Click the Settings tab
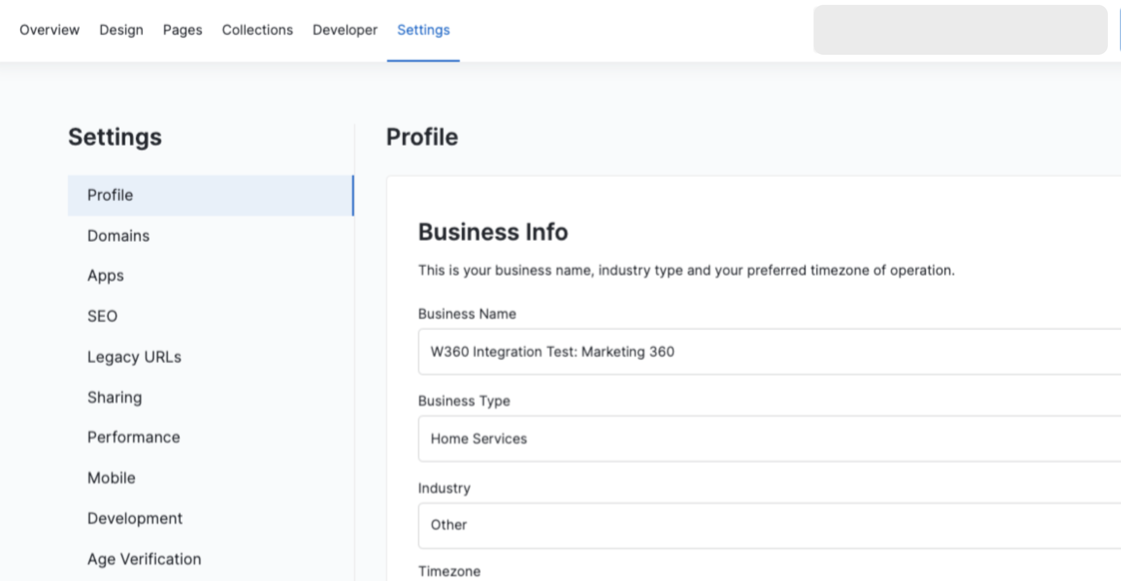Screen dimensions: 1121x581 tap(423, 30)
